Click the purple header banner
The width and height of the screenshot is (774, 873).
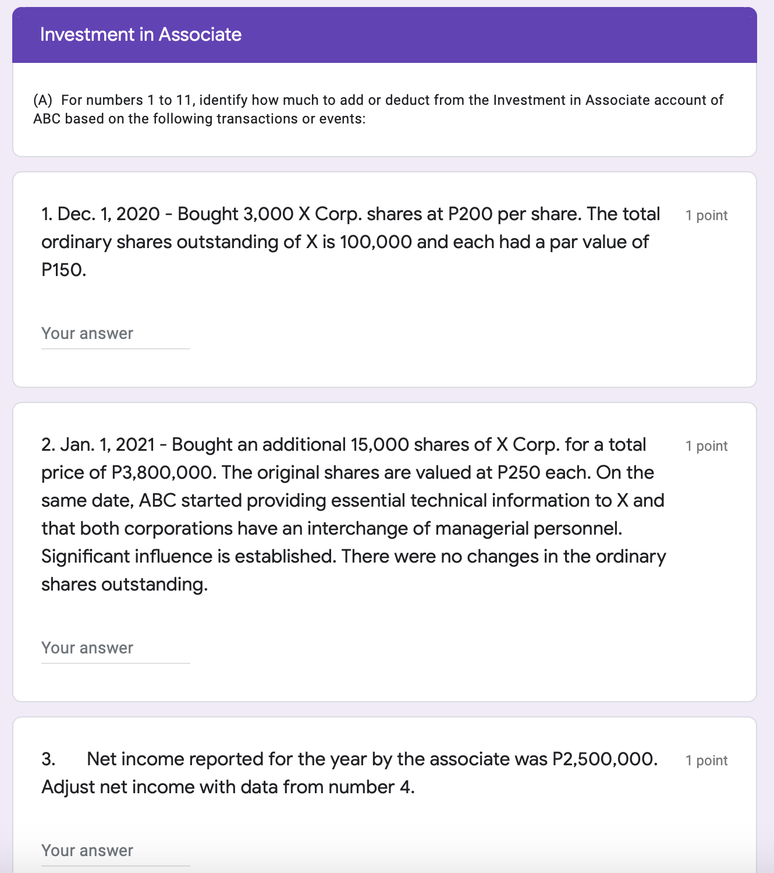pos(384,34)
